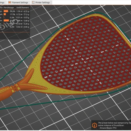Select the 17.5% percentage value
Image resolution: width=131 pixels, height=131 pixels.
pyautogui.click(x=12, y=14)
